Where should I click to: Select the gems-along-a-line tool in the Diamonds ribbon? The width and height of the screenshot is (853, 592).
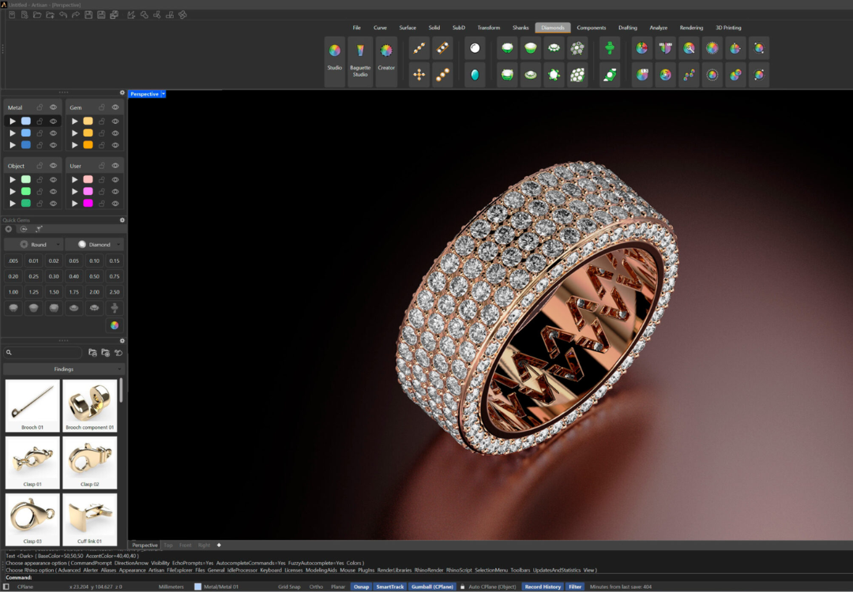coord(419,48)
